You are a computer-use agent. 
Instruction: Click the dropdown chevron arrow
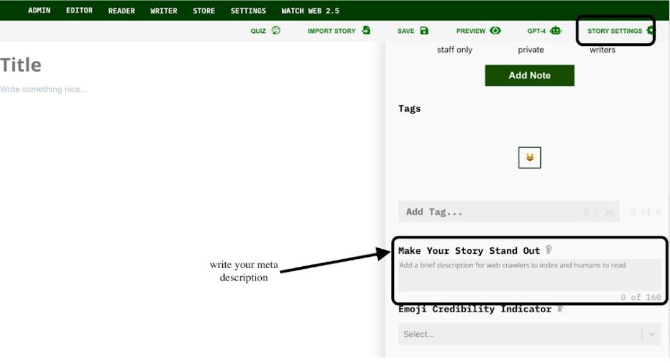tap(651, 334)
